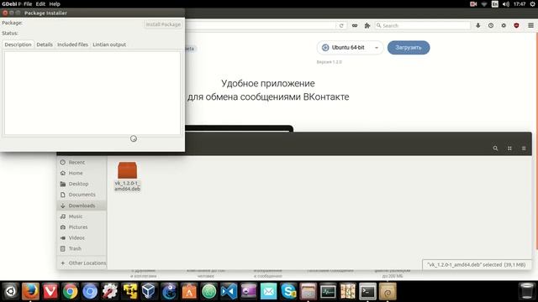Switch to the Description tab

coord(18,44)
